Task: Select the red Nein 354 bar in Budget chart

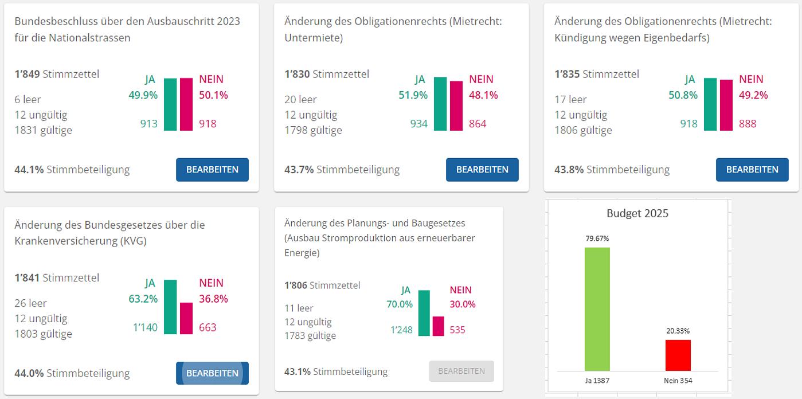Action: point(678,355)
